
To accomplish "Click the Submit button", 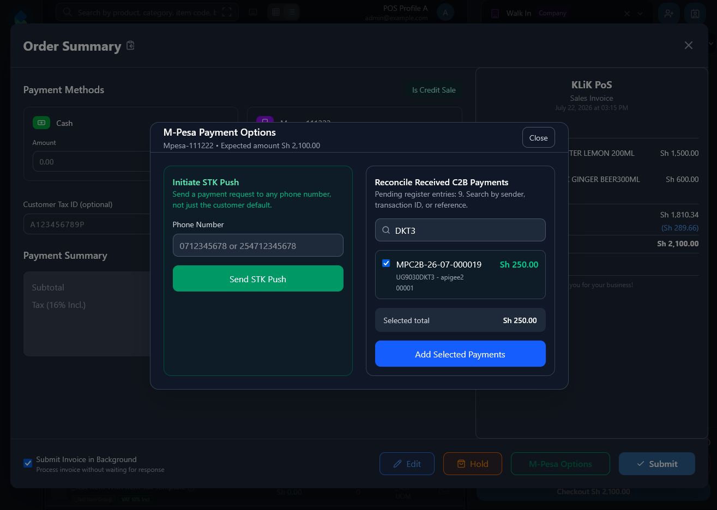I will pyautogui.click(x=656, y=464).
